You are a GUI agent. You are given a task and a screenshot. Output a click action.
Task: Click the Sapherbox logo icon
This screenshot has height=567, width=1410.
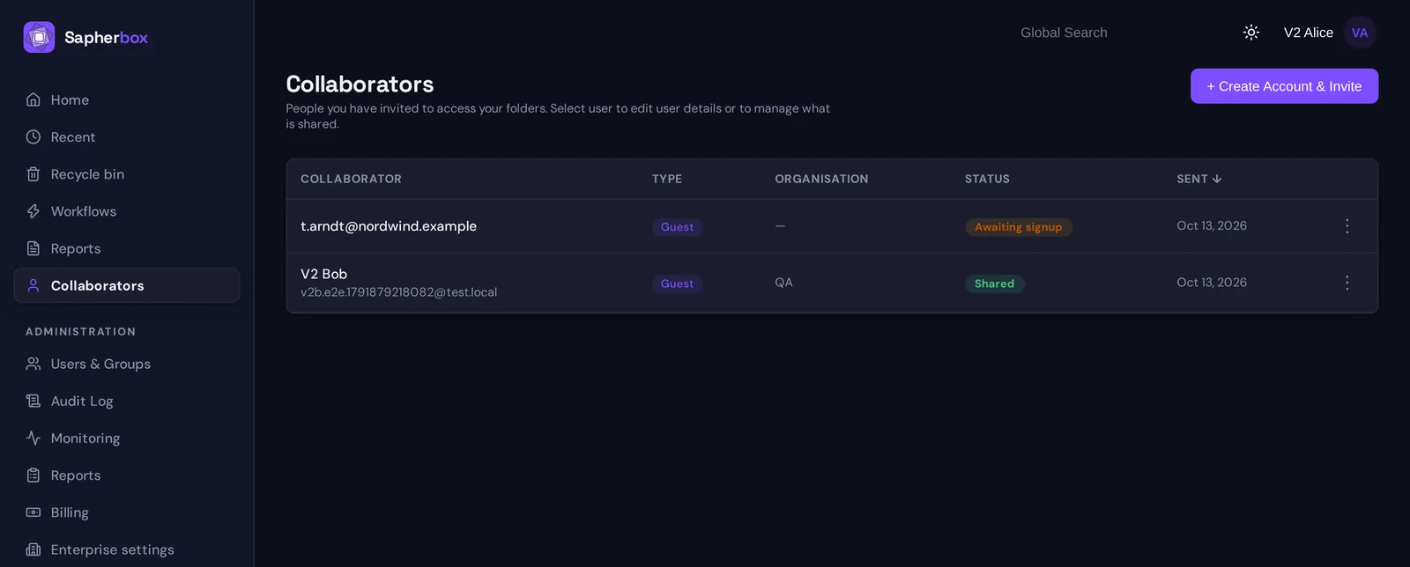click(39, 37)
